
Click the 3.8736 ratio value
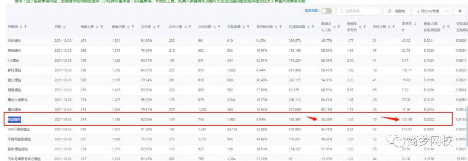coord(429,158)
